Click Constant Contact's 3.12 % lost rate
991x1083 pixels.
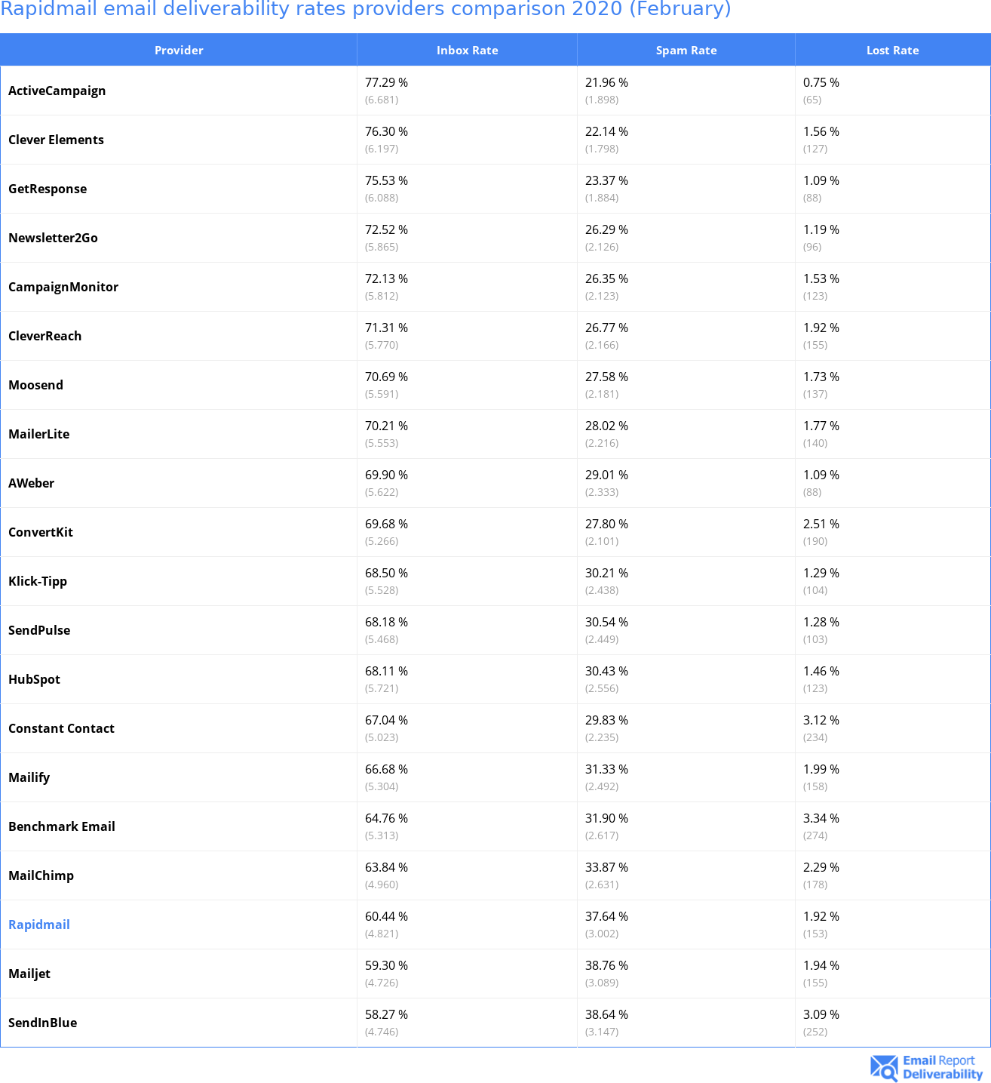pos(821,720)
